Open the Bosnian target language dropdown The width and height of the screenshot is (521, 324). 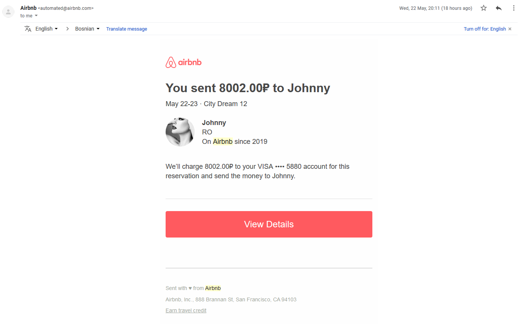click(87, 29)
